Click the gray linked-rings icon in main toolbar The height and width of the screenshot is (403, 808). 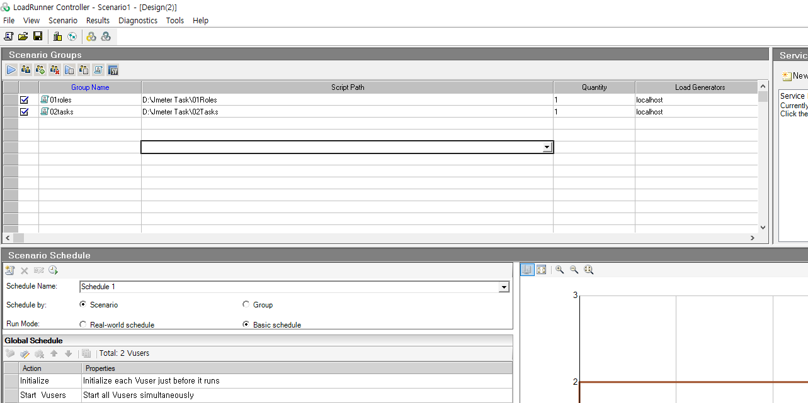106,36
